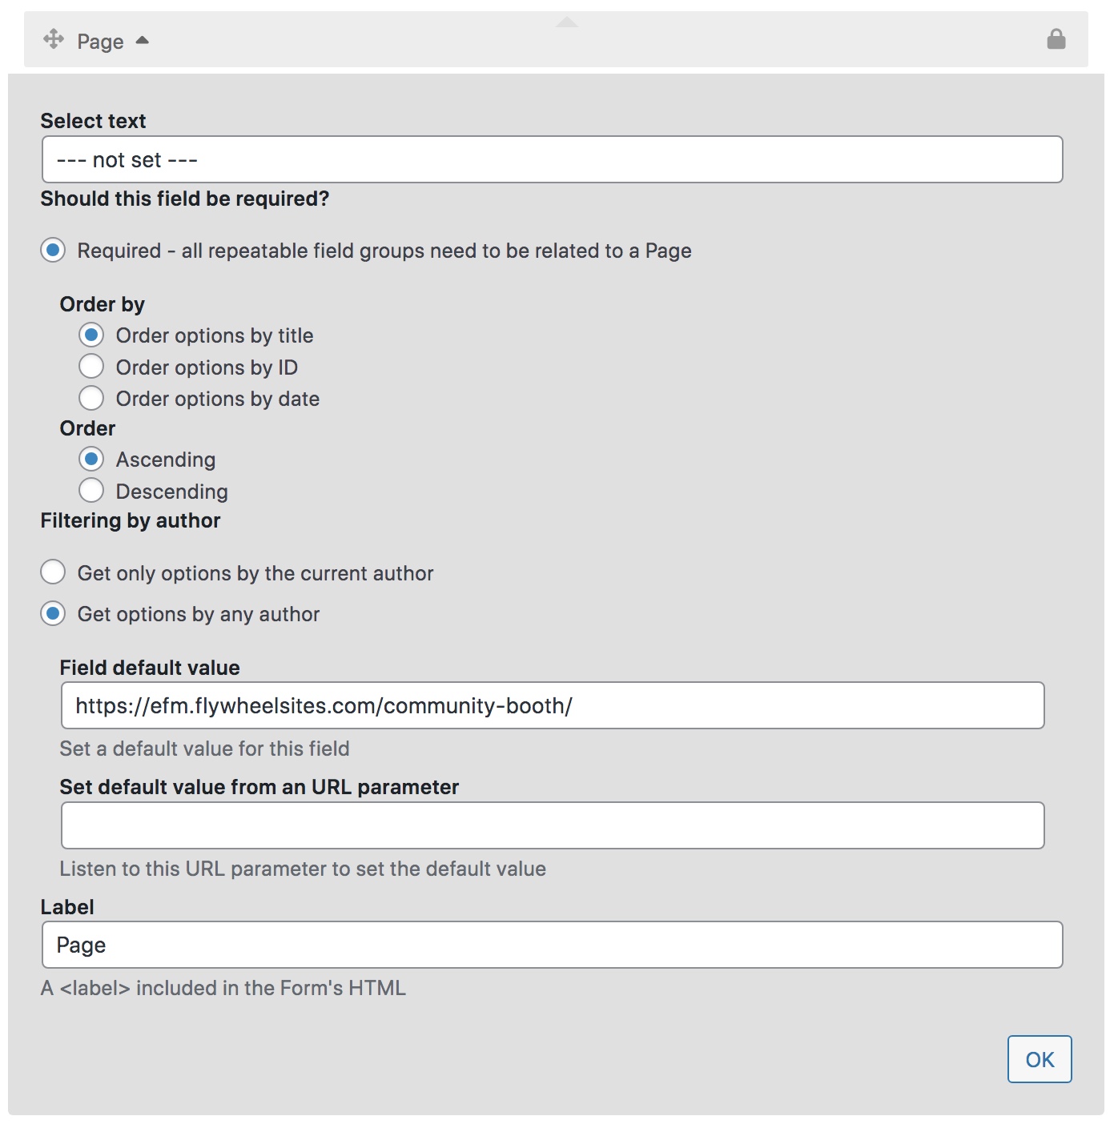Image resolution: width=1118 pixels, height=1124 pixels.
Task: Enable Get only options by the current author
Action: [53, 572]
